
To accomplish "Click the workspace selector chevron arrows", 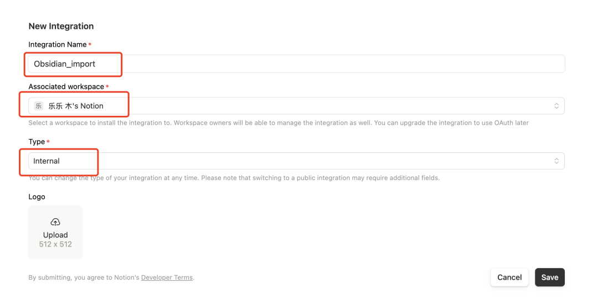I will coord(556,106).
